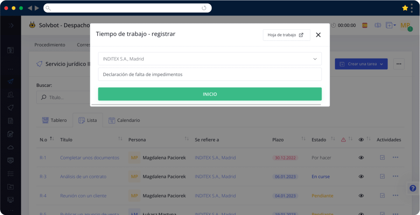
Task: Toggle visibility eye for Completar unos documentos
Action: pos(361,158)
